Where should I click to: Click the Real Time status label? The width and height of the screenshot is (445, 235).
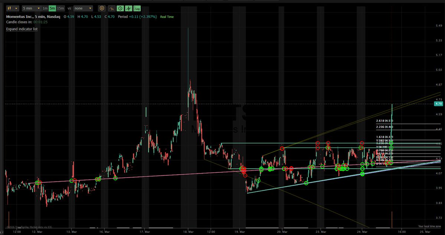pyautogui.click(x=167, y=17)
